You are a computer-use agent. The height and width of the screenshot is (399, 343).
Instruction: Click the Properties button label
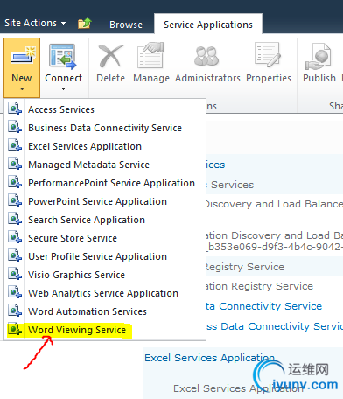tap(269, 78)
